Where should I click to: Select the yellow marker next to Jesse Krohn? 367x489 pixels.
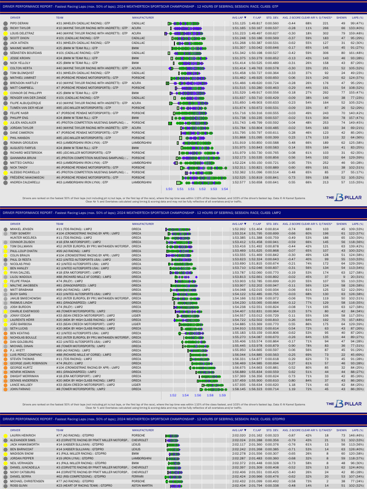pyautogui.click(x=5, y=58)
